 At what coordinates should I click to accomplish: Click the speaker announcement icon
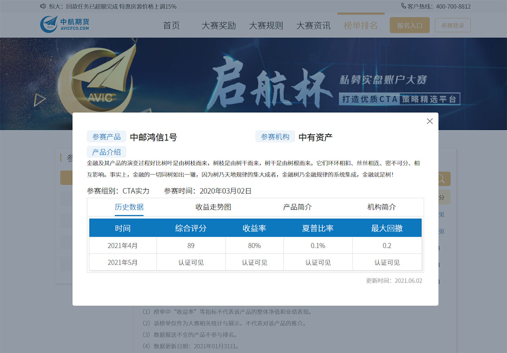[x=43, y=6]
